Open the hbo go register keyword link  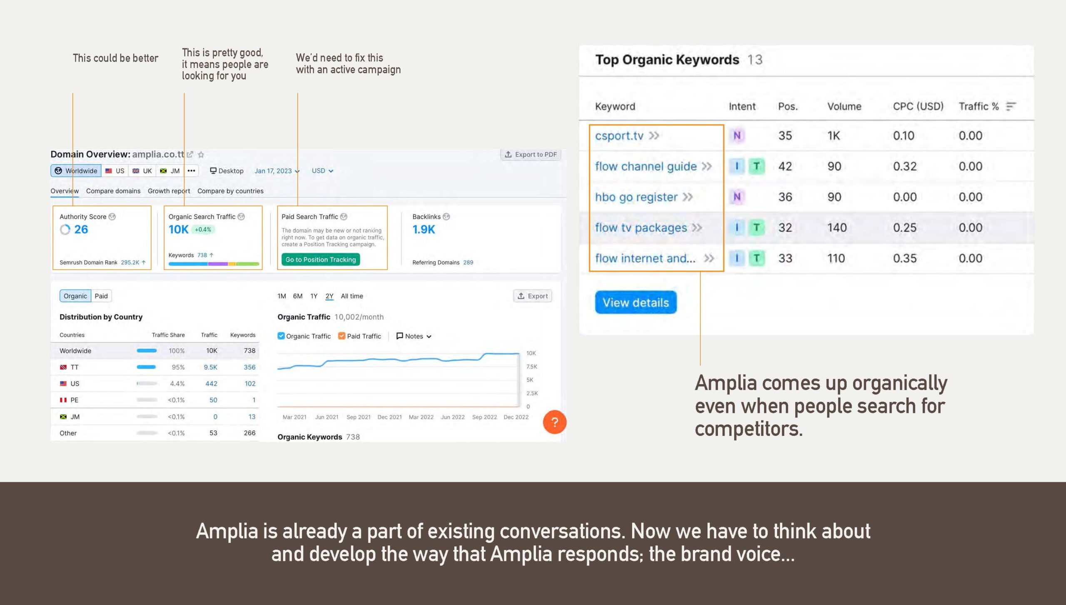[636, 197]
